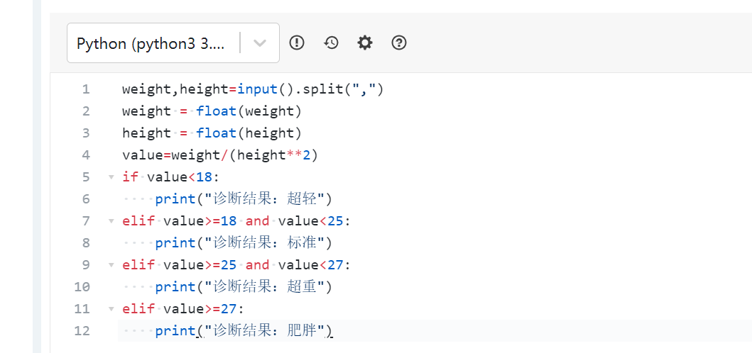Click on the input function in line 1
752x353 pixels.
point(257,89)
